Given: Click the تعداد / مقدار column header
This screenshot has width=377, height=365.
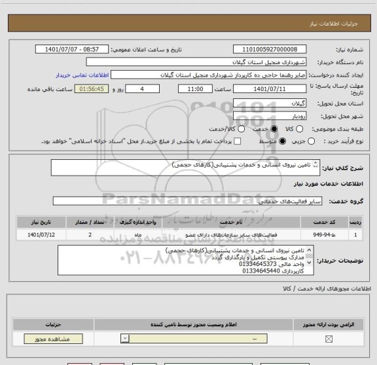Looking at the screenshot, I should tap(90, 222).
